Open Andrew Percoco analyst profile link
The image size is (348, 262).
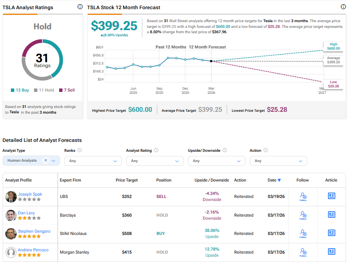[x=33, y=250]
